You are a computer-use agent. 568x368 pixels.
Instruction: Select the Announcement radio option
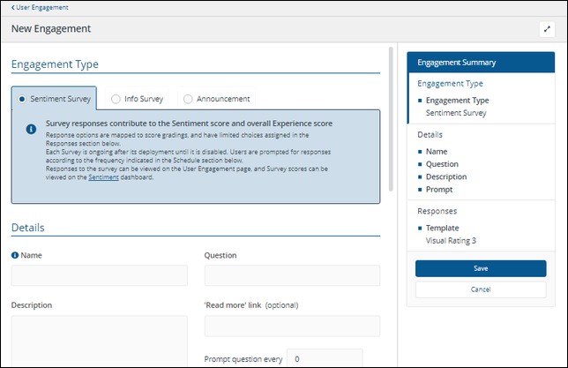(188, 99)
